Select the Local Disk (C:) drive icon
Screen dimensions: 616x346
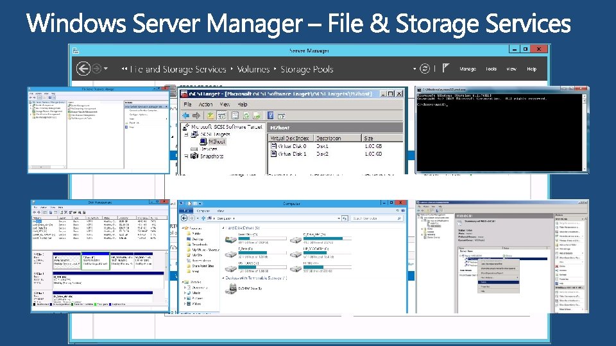(x=230, y=239)
